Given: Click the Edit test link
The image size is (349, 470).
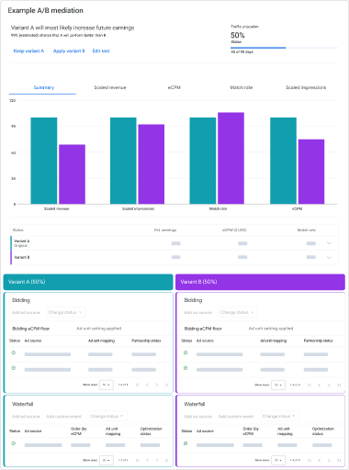Looking at the screenshot, I should pos(101,50).
